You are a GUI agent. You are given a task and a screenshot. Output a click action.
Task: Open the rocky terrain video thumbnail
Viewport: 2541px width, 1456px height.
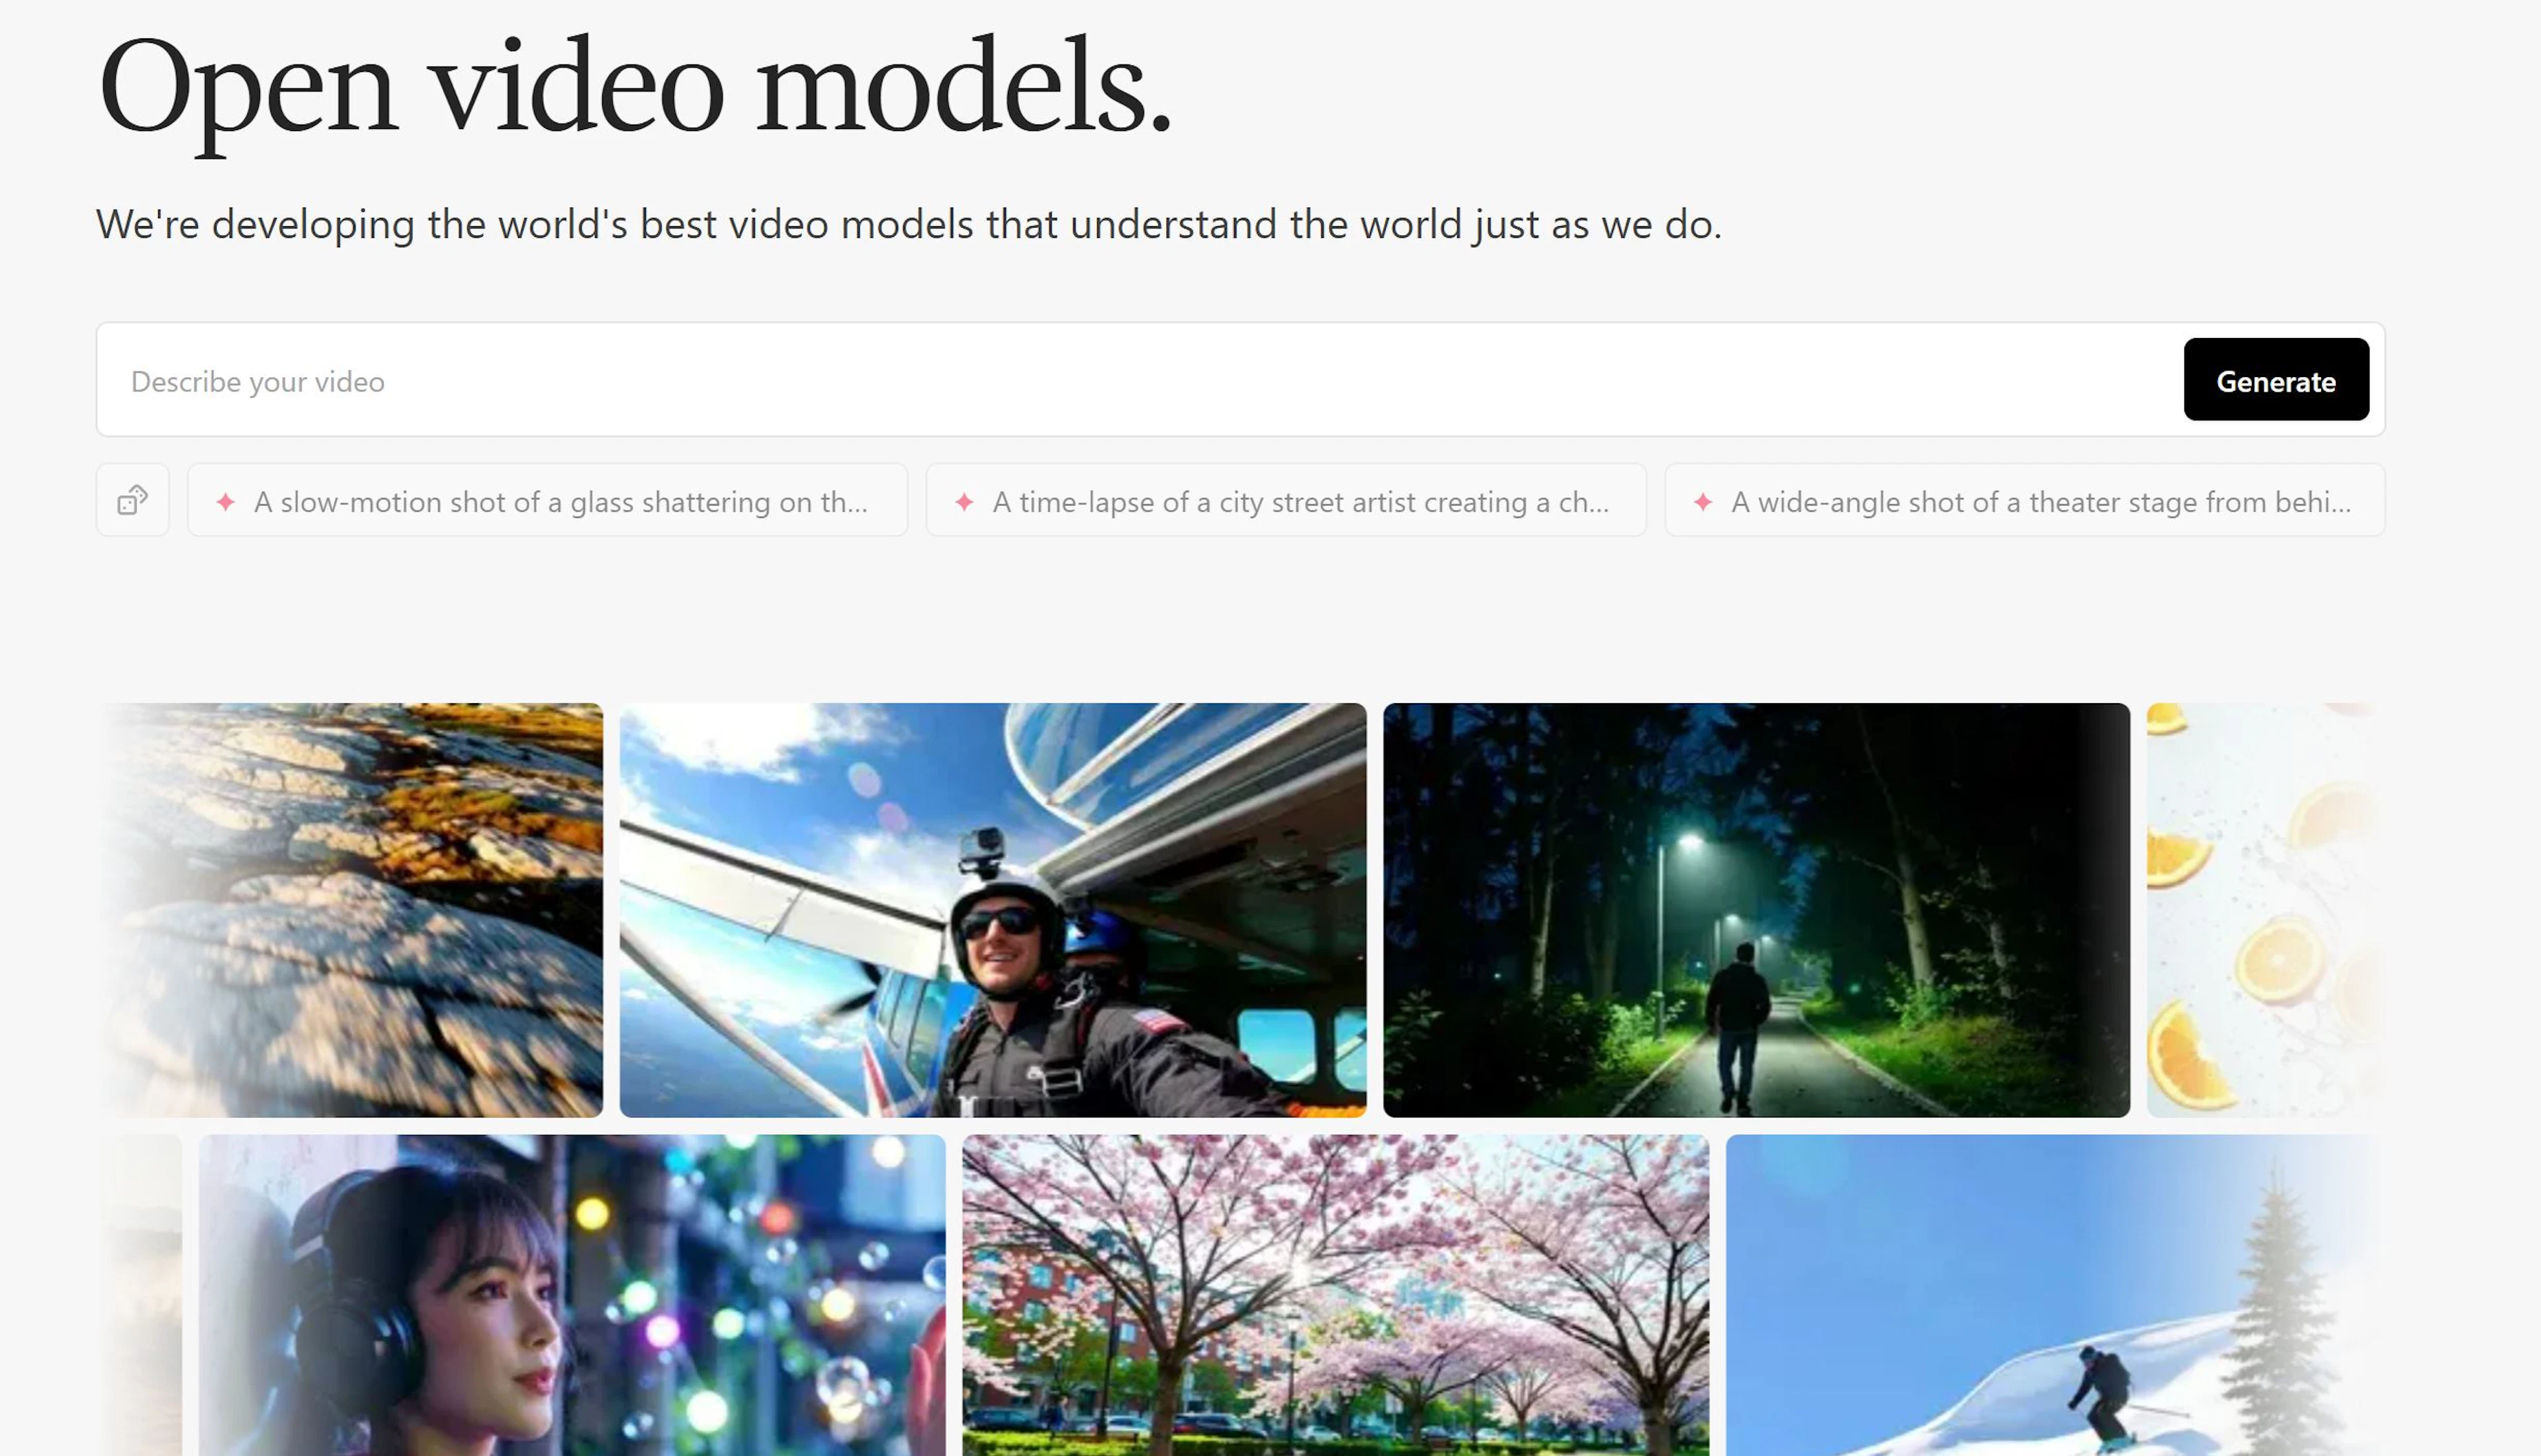[x=360, y=910]
